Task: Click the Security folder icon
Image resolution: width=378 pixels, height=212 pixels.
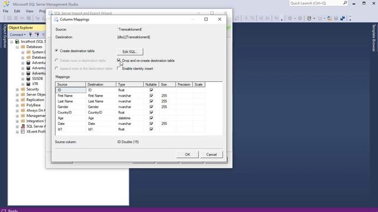Action: pyautogui.click(x=23, y=89)
